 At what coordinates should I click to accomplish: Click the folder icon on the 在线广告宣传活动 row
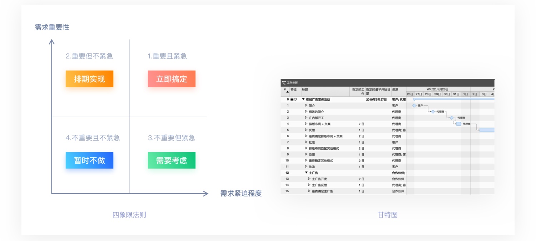(292, 99)
